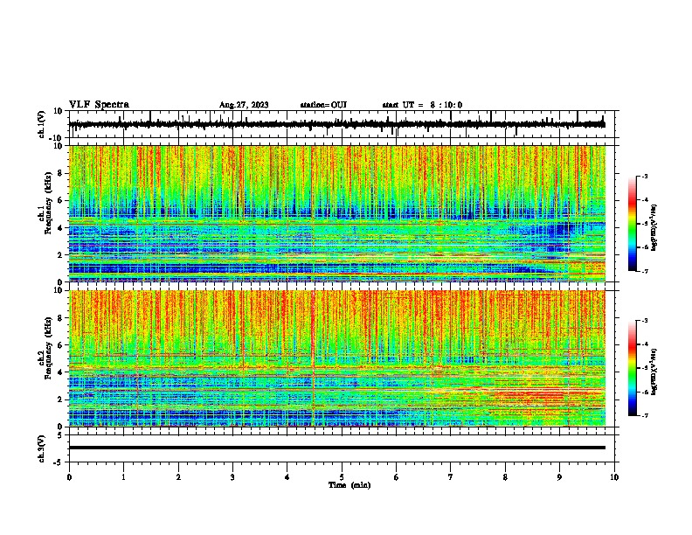Screen dimensions: 692x535
Task: Click the '6' kHz tick on ch.2 axis
Action: (x=60, y=344)
